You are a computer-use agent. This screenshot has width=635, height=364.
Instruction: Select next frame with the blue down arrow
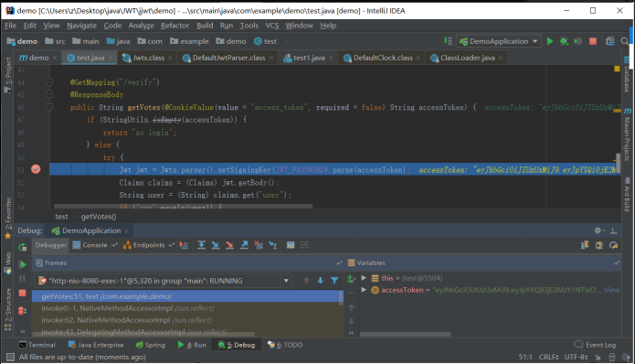pyautogui.click(x=321, y=281)
